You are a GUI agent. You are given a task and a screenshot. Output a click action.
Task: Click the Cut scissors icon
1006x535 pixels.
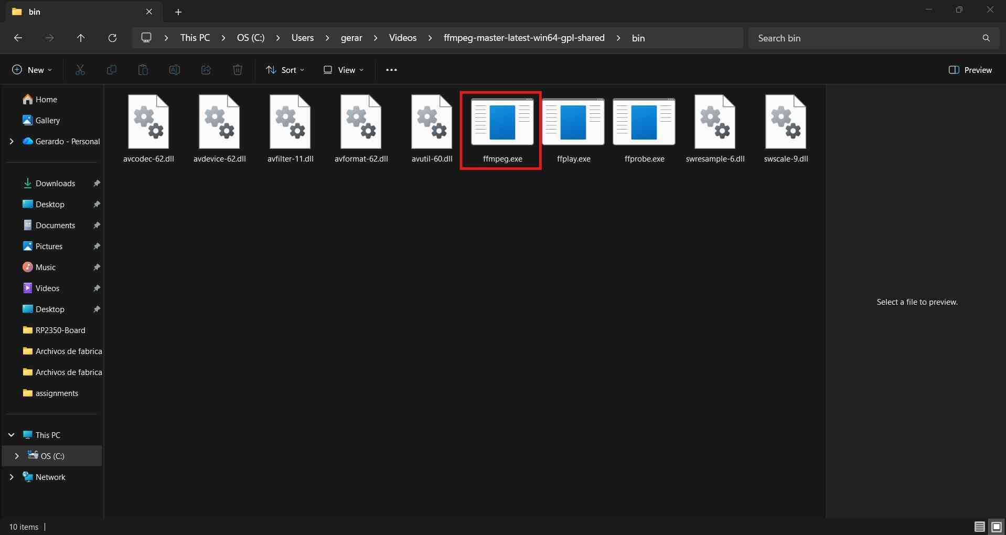(80, 70)
